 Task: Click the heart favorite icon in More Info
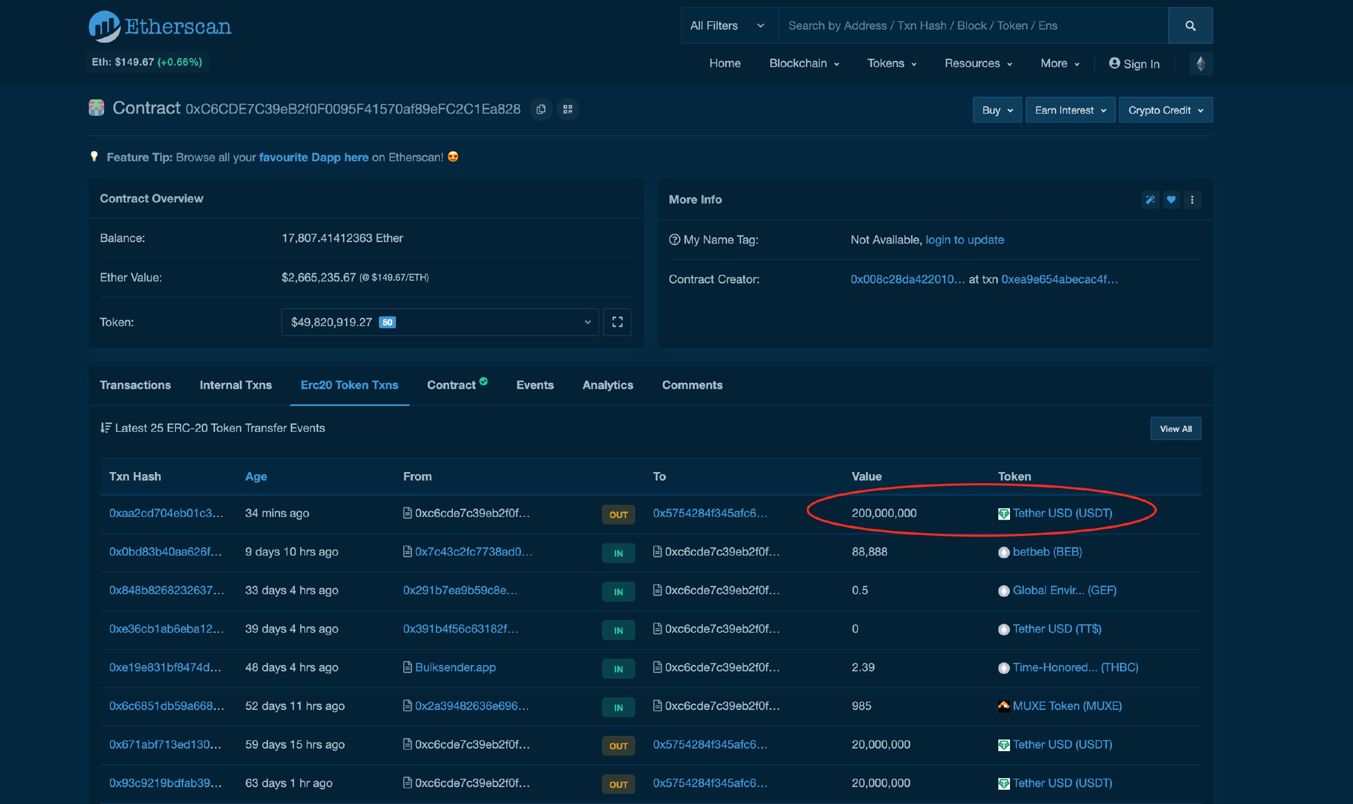[x=1171, y=200]
